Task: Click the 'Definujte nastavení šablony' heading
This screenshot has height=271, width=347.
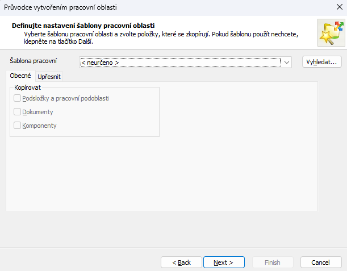Action: pos(83,26)
